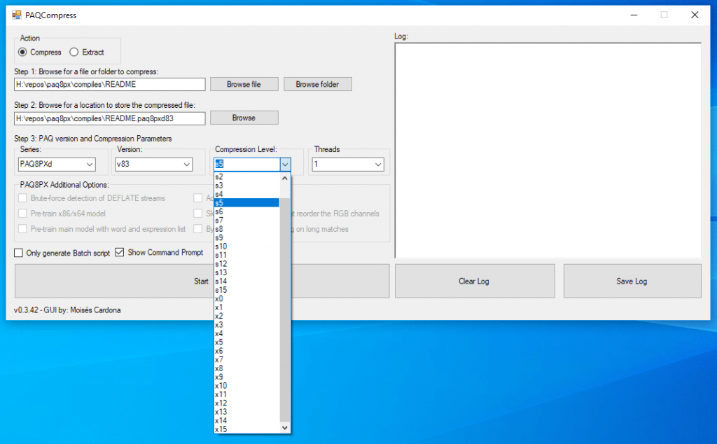
Task: Click the Browse file button
Action: click(244, 84)
